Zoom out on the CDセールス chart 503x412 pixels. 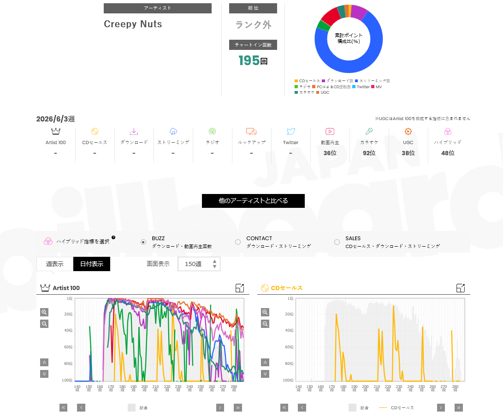(265, 324)
